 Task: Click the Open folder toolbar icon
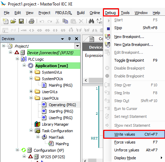coord(13,21)
